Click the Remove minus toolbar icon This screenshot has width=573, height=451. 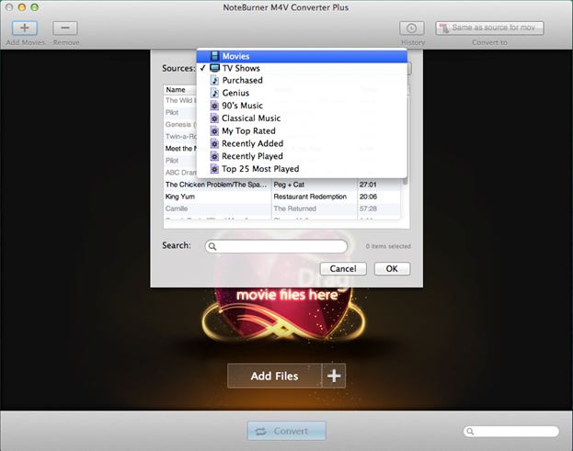[65, 28]
